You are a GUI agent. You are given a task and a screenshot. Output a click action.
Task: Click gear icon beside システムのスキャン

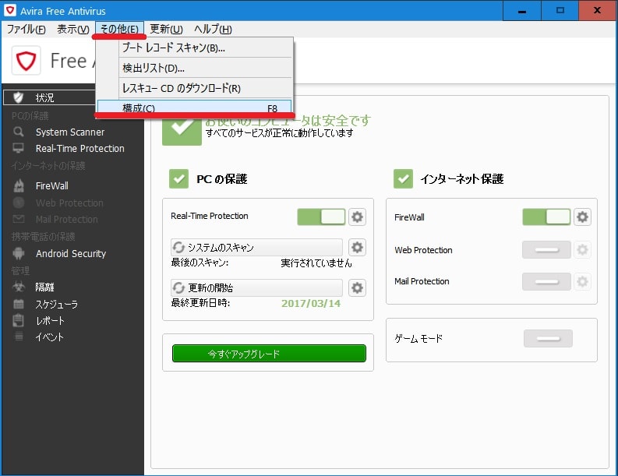[357, 248]
